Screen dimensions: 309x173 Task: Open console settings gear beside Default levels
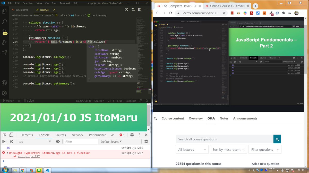tap(146, 141)
